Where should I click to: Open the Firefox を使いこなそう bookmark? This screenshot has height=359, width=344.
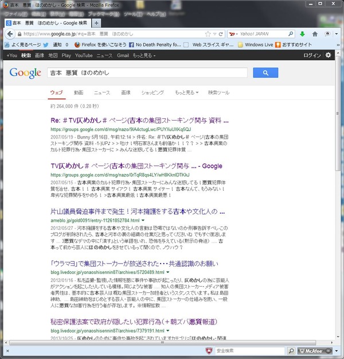[x=100, y=45]
